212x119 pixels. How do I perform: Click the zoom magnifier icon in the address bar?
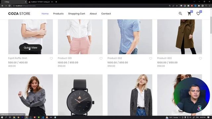tap(170, 6)
